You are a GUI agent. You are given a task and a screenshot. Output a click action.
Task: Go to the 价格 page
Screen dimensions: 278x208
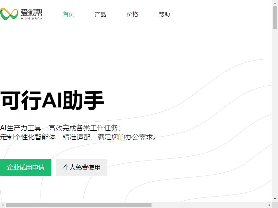click(x=132, y=14)
